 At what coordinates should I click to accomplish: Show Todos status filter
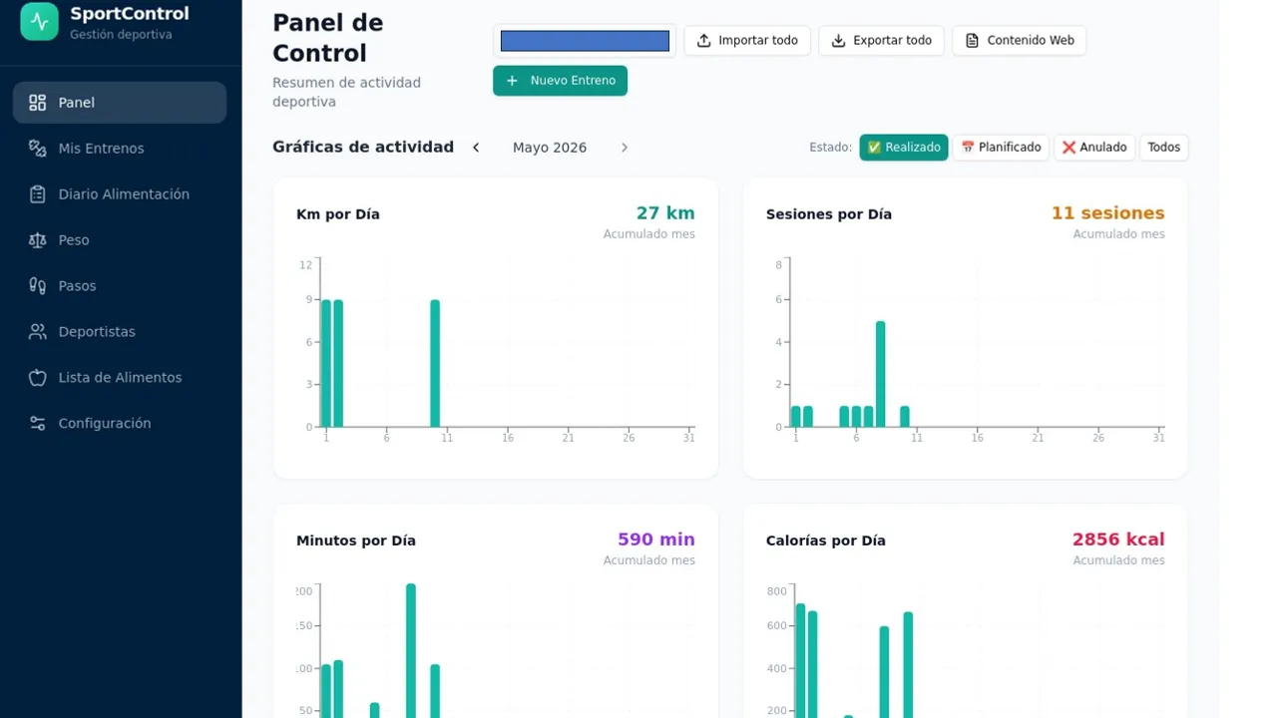(x=1164, y=148)
